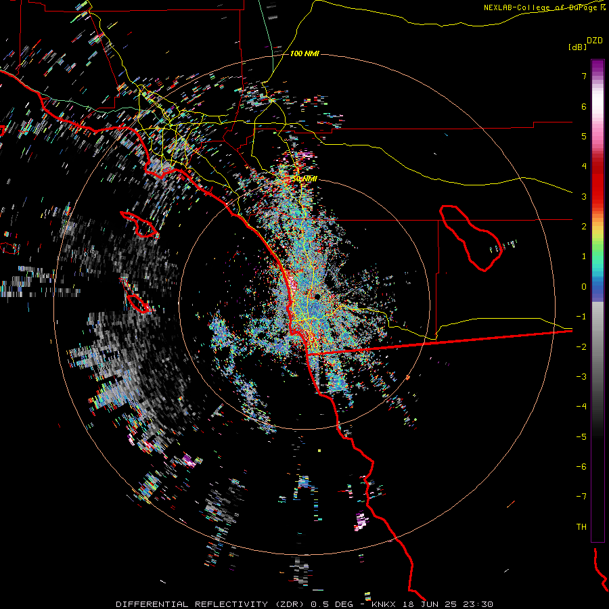Screen dimensions: 609x609
Task: Click the -5 dB label on color scale
Action: tap(581, 437)
